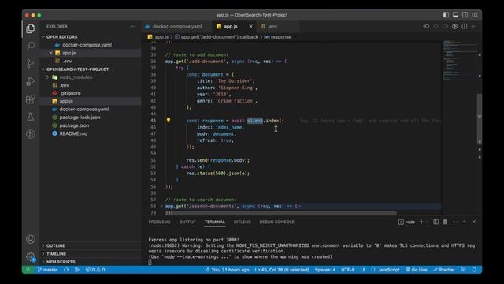Open the Explorer view in activity bar
The image size is (504, 284).
tap(31, 29)
